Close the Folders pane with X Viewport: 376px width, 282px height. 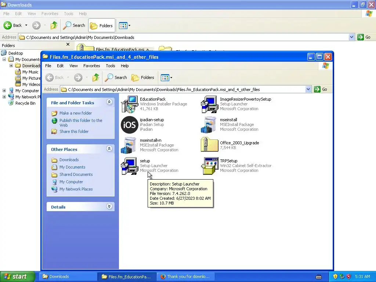tap(68, 44)
